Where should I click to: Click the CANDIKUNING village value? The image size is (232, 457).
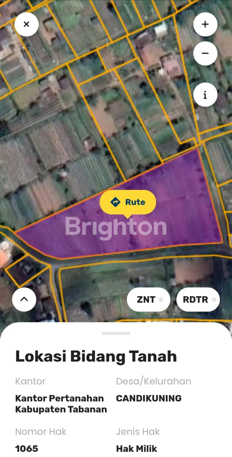[149, 398]
